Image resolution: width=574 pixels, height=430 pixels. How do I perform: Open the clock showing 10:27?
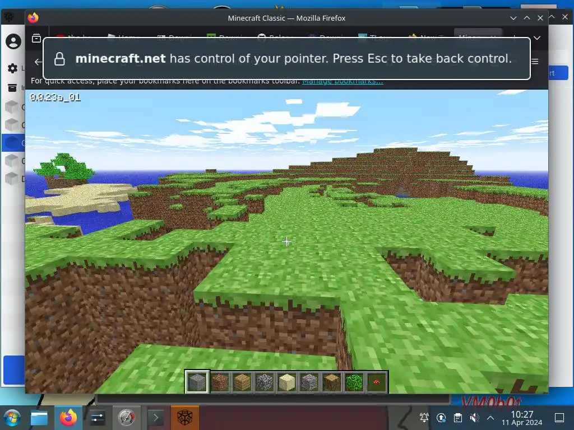(522, 418)
